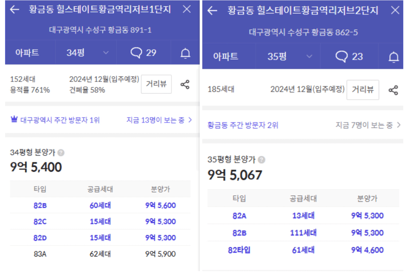Click the crown icon by 대구광역시 주간 방문자

tap(14, 120)
